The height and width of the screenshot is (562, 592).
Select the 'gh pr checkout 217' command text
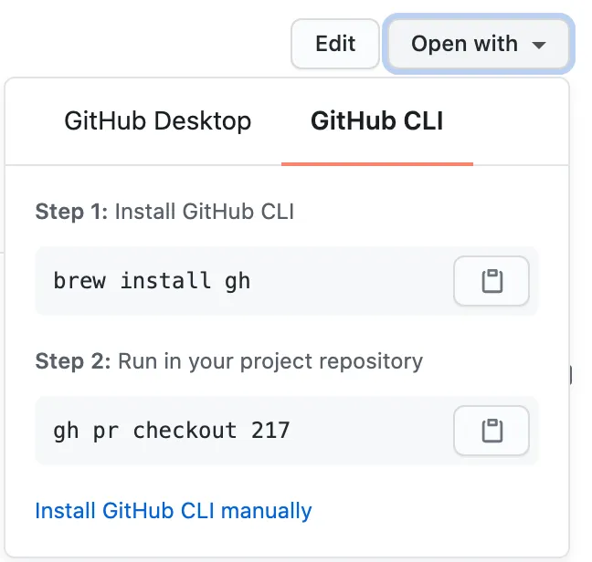[172, 431]
